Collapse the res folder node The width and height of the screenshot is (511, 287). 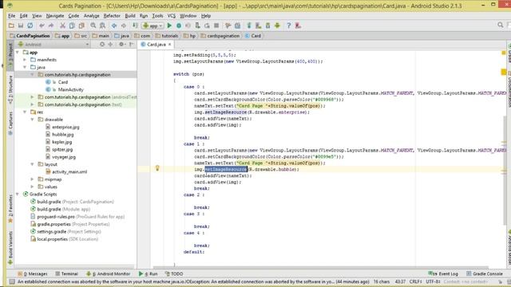coord(25,112)
